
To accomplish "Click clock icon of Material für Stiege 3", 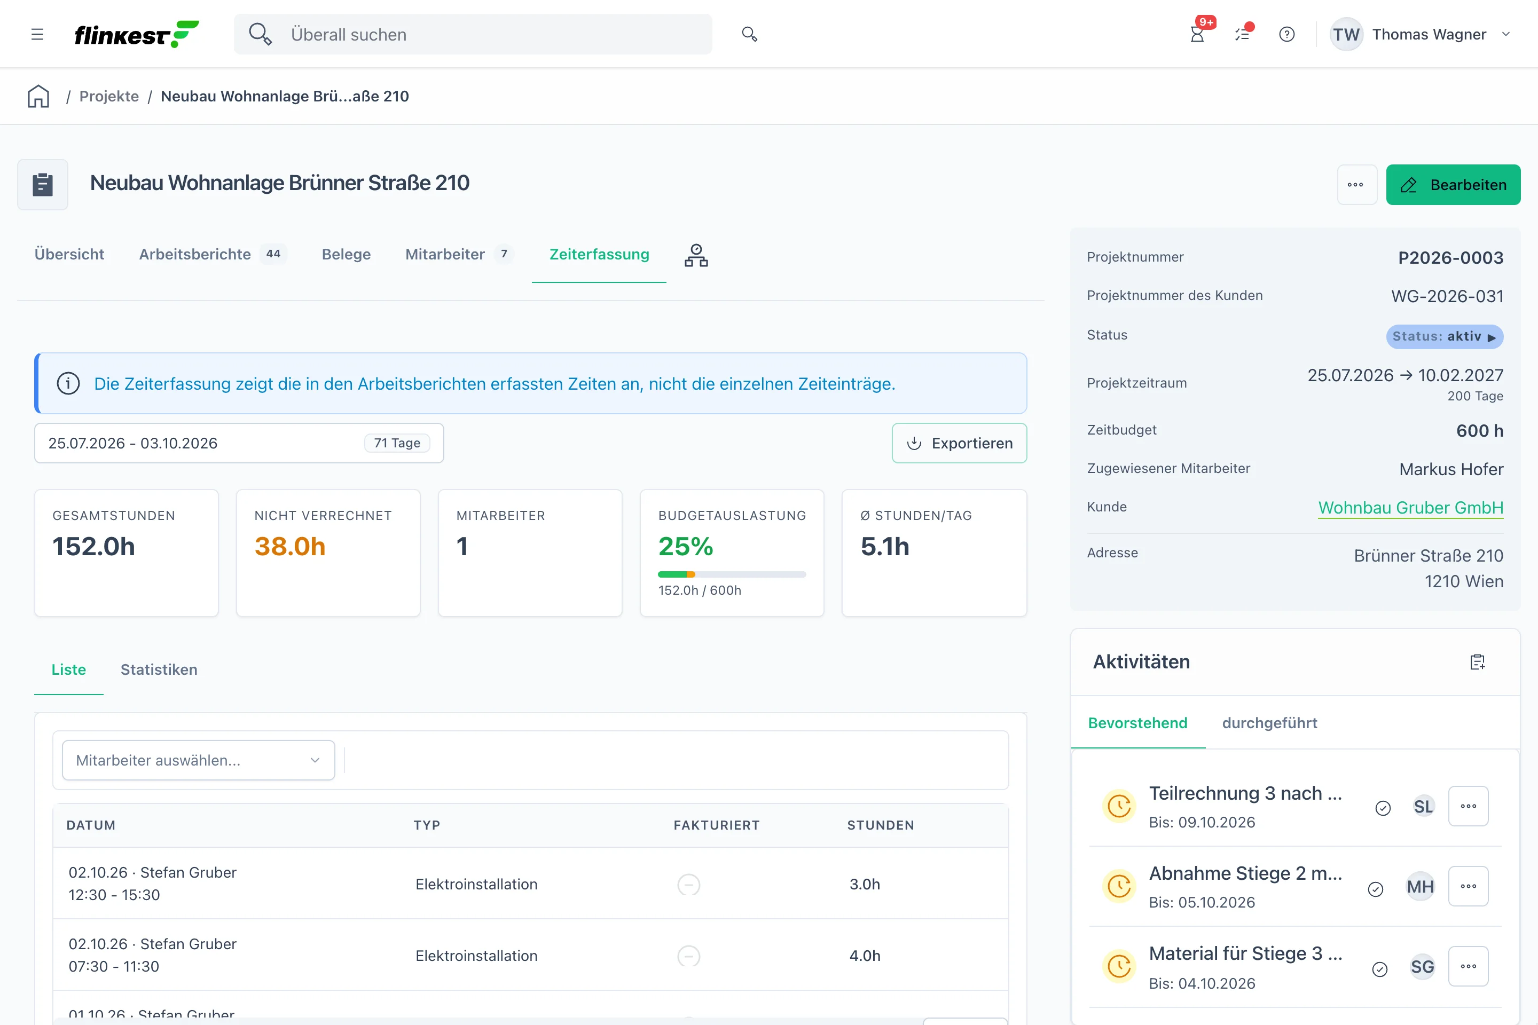I will point(1119,966).
